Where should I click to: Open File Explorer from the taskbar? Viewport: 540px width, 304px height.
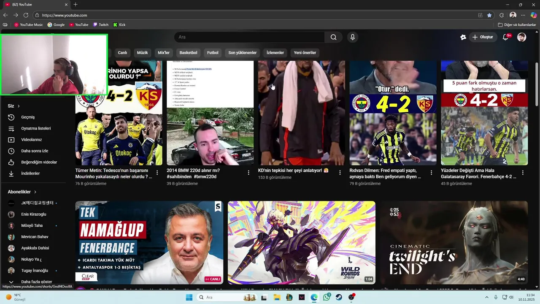point(277,297)
